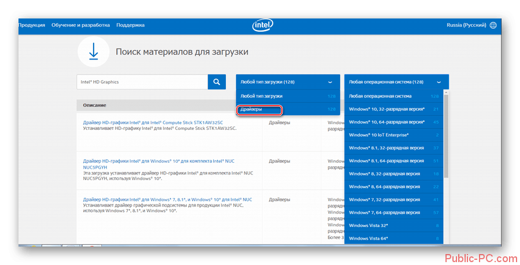Collapse the operating system dropdown chevron
Image resolution: width=520 pixels, height=265 pixels.
[x=439, y=82]
